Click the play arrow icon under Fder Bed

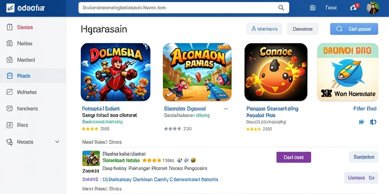pyautogui.click(x=362, y=122)
